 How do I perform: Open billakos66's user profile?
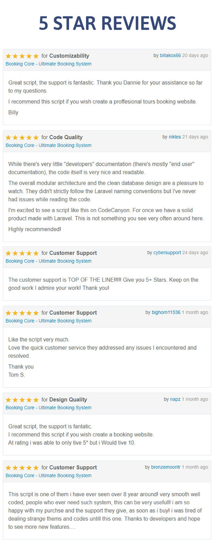click(170, 55)
